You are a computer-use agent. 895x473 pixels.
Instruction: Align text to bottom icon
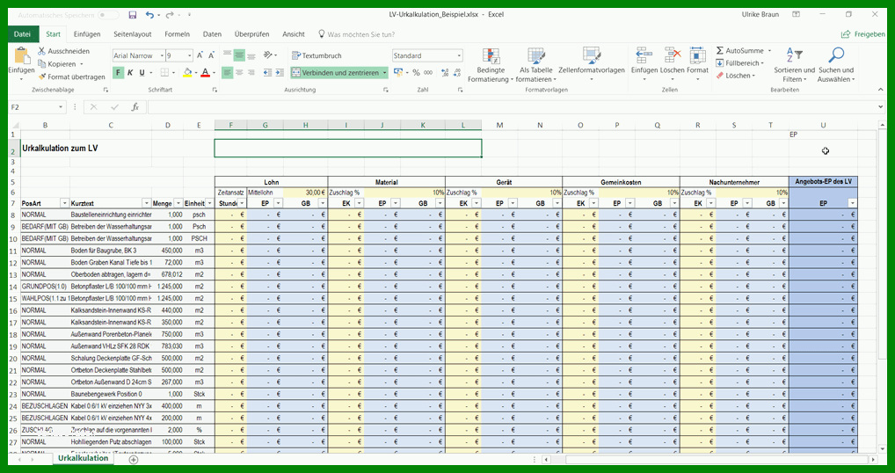[x=251, y=55]
